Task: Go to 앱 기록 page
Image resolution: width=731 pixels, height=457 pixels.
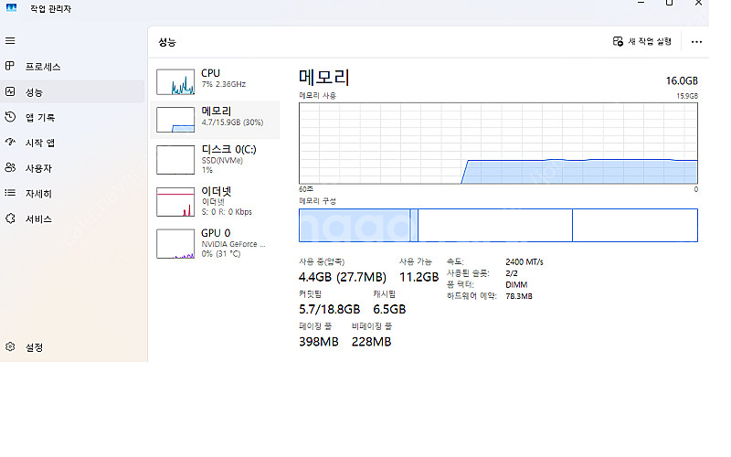Action: 40,118
